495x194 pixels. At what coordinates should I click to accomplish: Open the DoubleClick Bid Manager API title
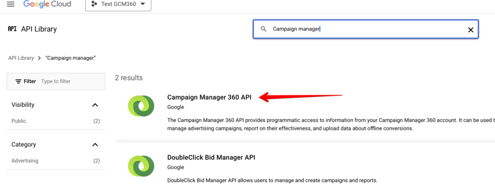click(211, 157)
